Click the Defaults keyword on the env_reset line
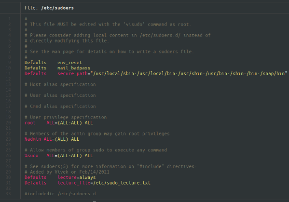Viewport: 289px width, 202px height. click(36, 63)
